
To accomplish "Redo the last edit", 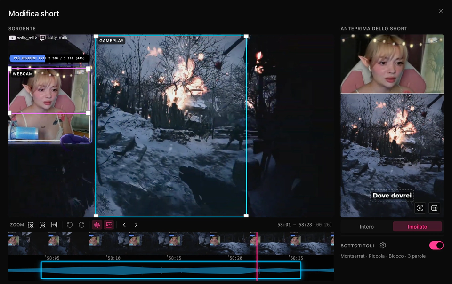I will (x=81, y=225).
